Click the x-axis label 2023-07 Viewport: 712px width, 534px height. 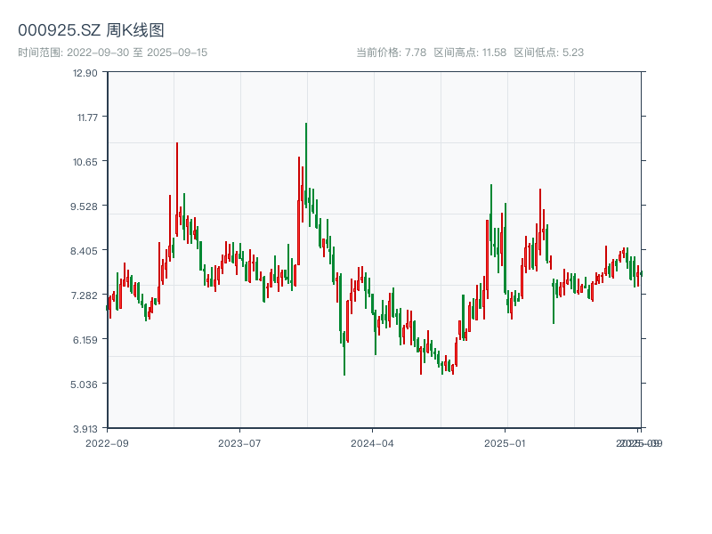(x=239, y=443)
